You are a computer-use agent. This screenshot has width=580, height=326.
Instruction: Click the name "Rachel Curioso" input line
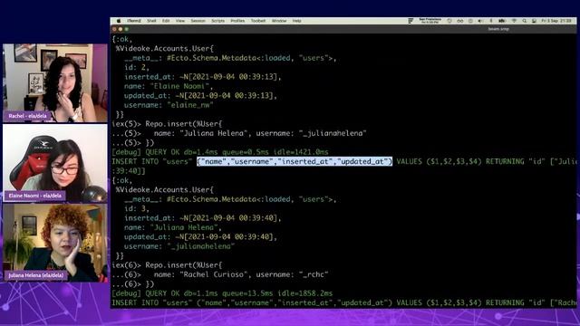[x=220, y=274]
